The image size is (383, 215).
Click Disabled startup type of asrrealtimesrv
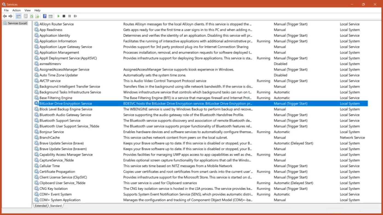pos(280,64)
